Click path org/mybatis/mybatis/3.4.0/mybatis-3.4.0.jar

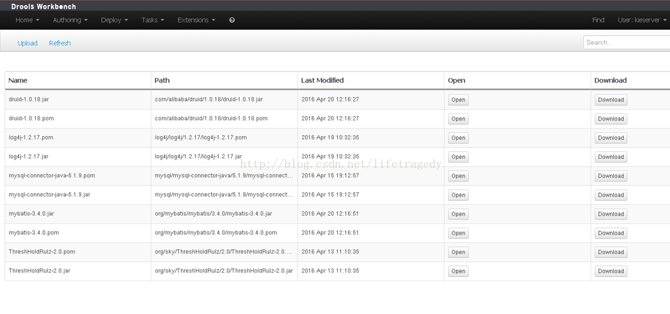(213, 214)
